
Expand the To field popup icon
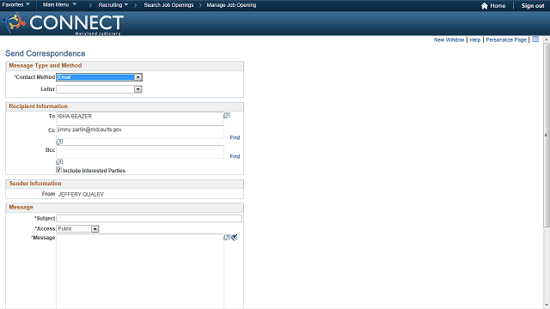pos(227,115)
